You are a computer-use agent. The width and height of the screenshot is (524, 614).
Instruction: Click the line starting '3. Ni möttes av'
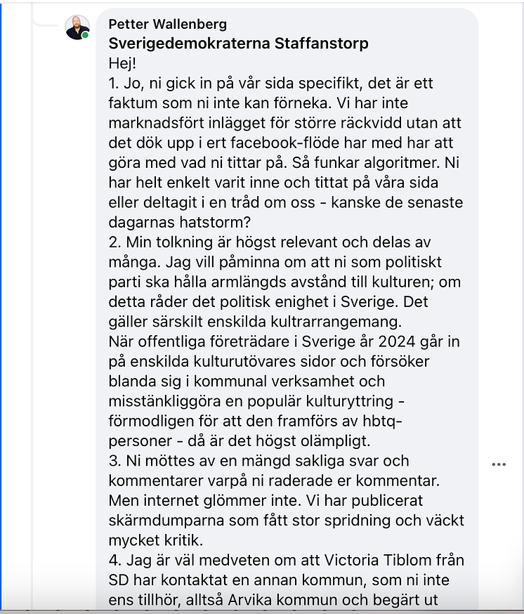pos(258,462)
